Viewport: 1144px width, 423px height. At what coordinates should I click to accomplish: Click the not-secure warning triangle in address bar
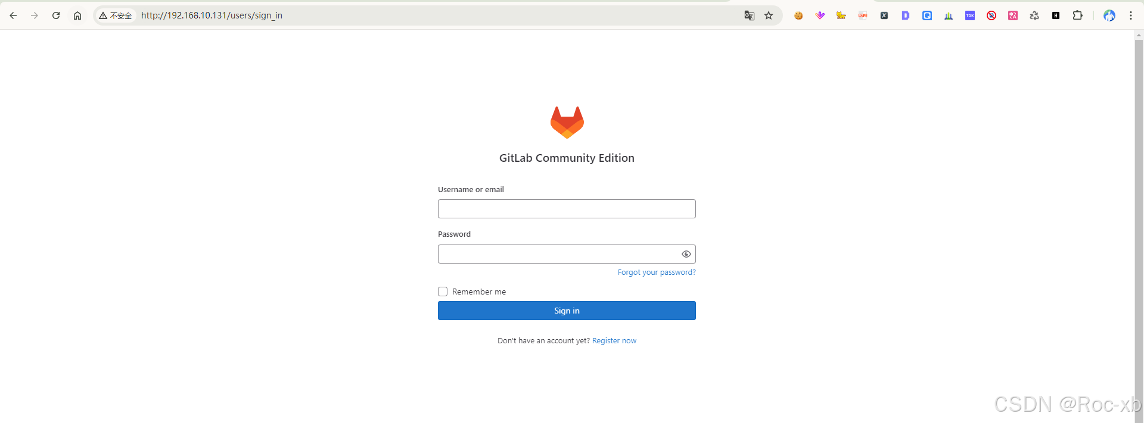tap(103, 15)
